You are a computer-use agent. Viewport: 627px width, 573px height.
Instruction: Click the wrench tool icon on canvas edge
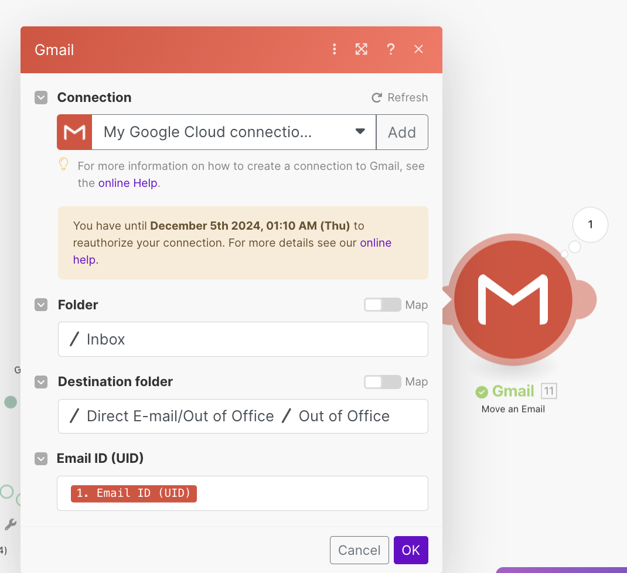pos(11,524)
